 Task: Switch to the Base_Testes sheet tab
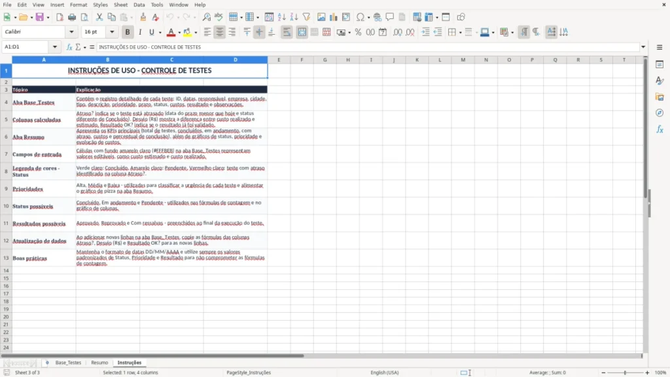click(x=68, y=363)
